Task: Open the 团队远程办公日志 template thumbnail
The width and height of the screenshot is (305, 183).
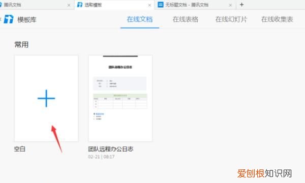Action: tap(120, 99)
